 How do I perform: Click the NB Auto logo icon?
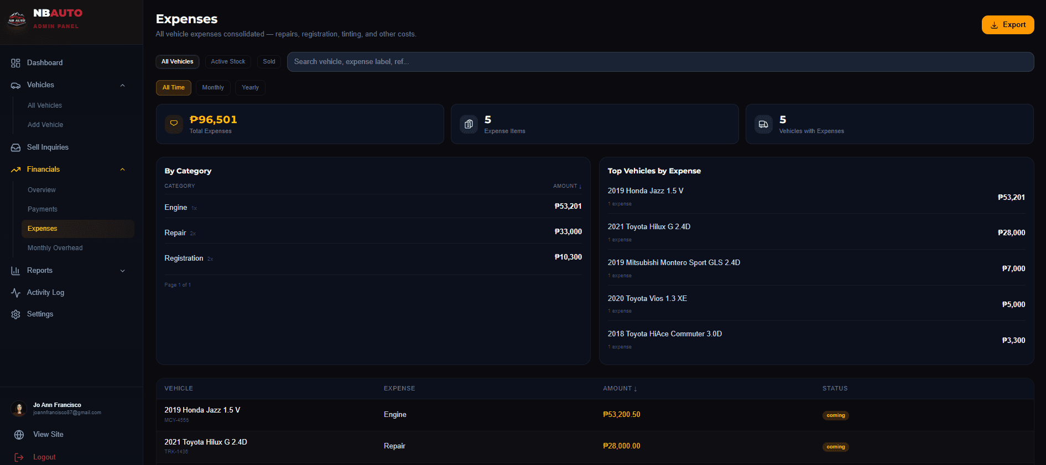pos(17,19)
